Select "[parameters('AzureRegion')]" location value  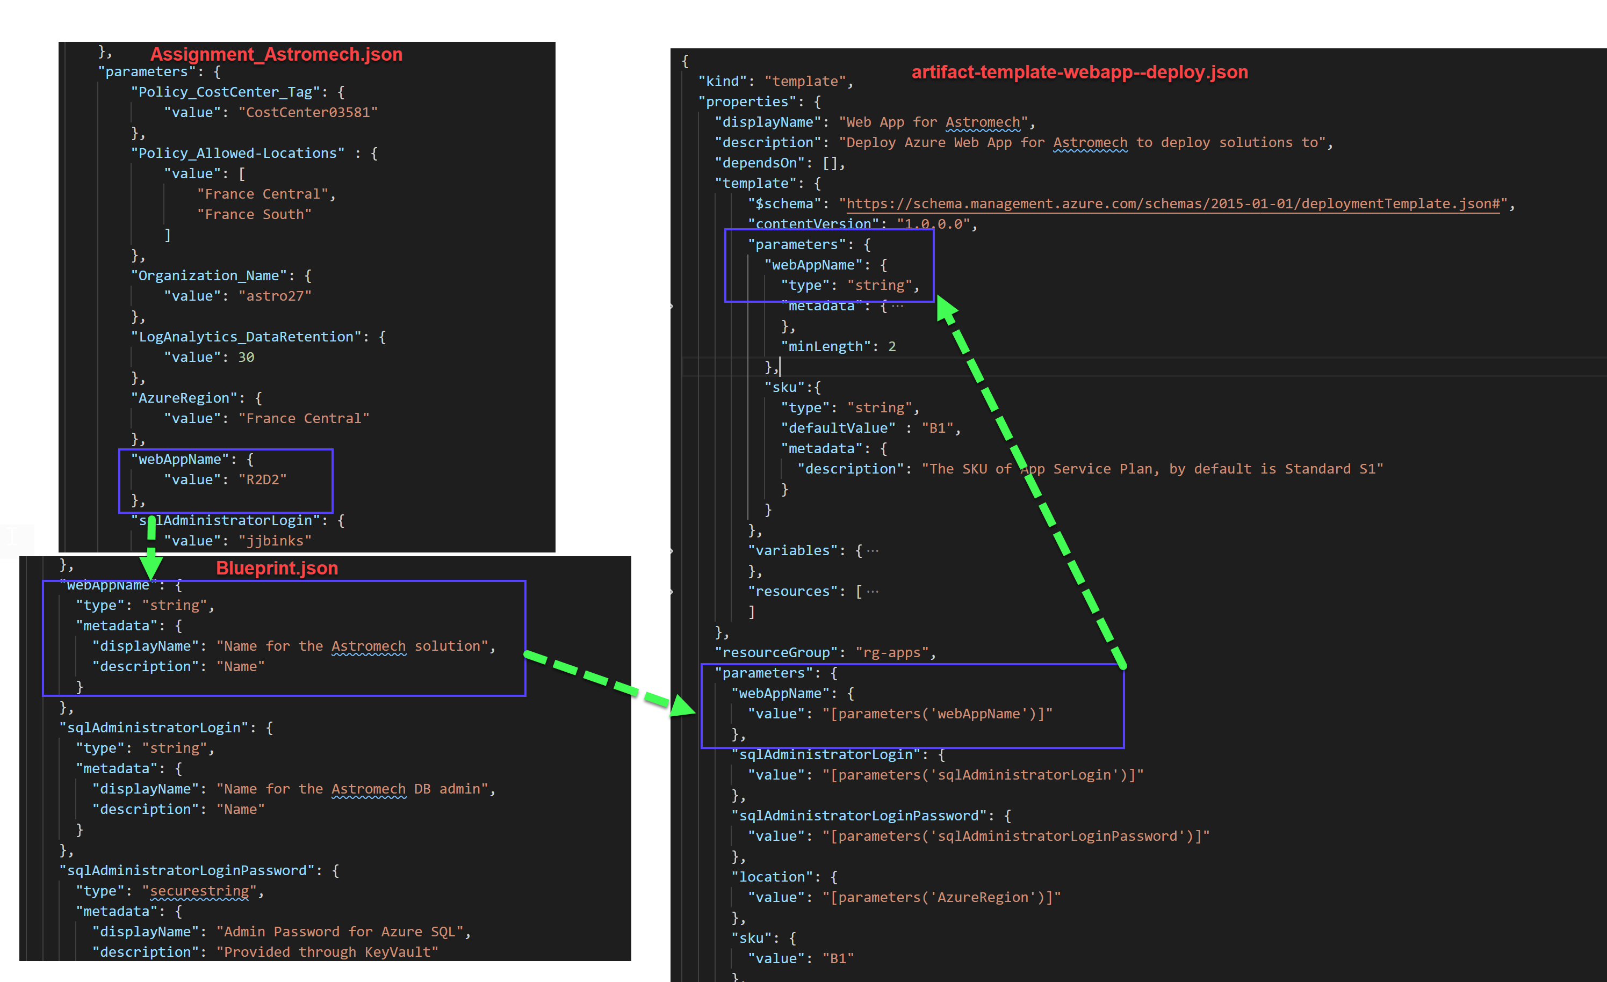(941, 898)
